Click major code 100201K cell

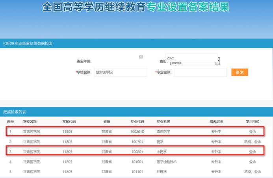137,132
